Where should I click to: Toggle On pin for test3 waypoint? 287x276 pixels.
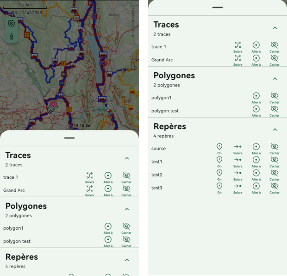(219, 188)
